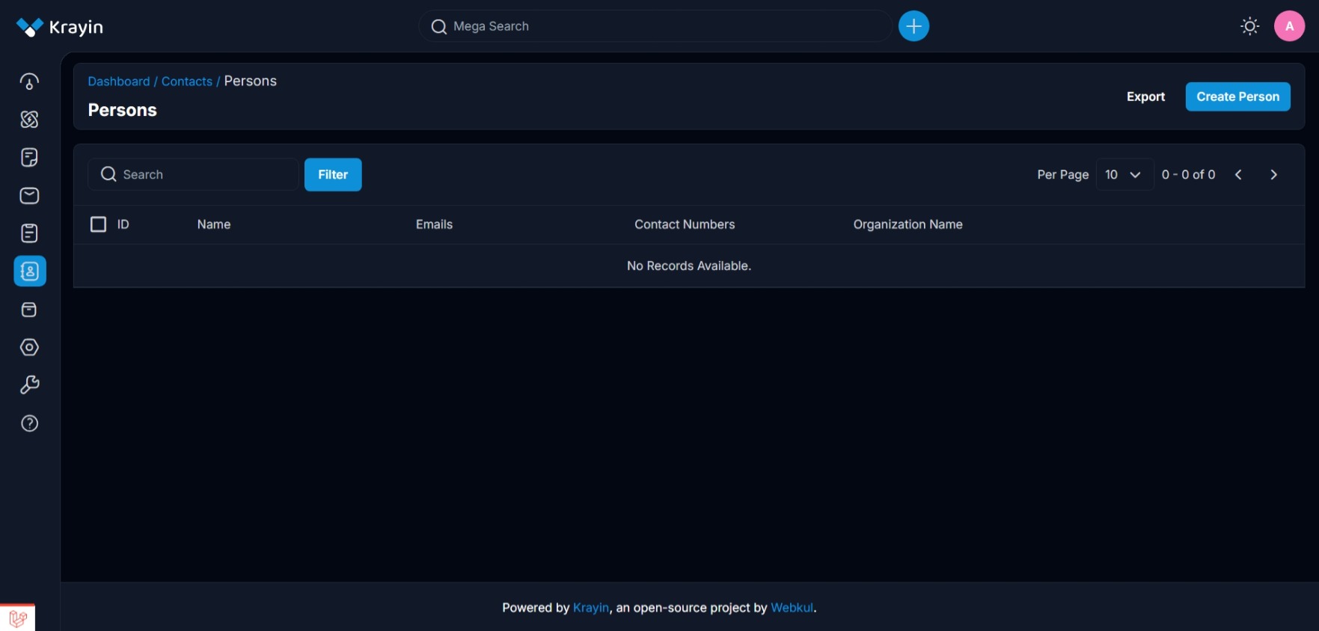1319x631 pixels.
Task: Click the Create Person button
Action: (x=1237, y=96)
